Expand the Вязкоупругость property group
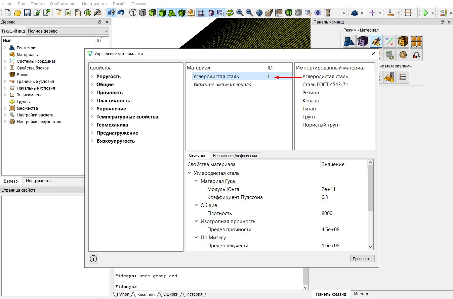The image size is (453, 299). point(92,141)
